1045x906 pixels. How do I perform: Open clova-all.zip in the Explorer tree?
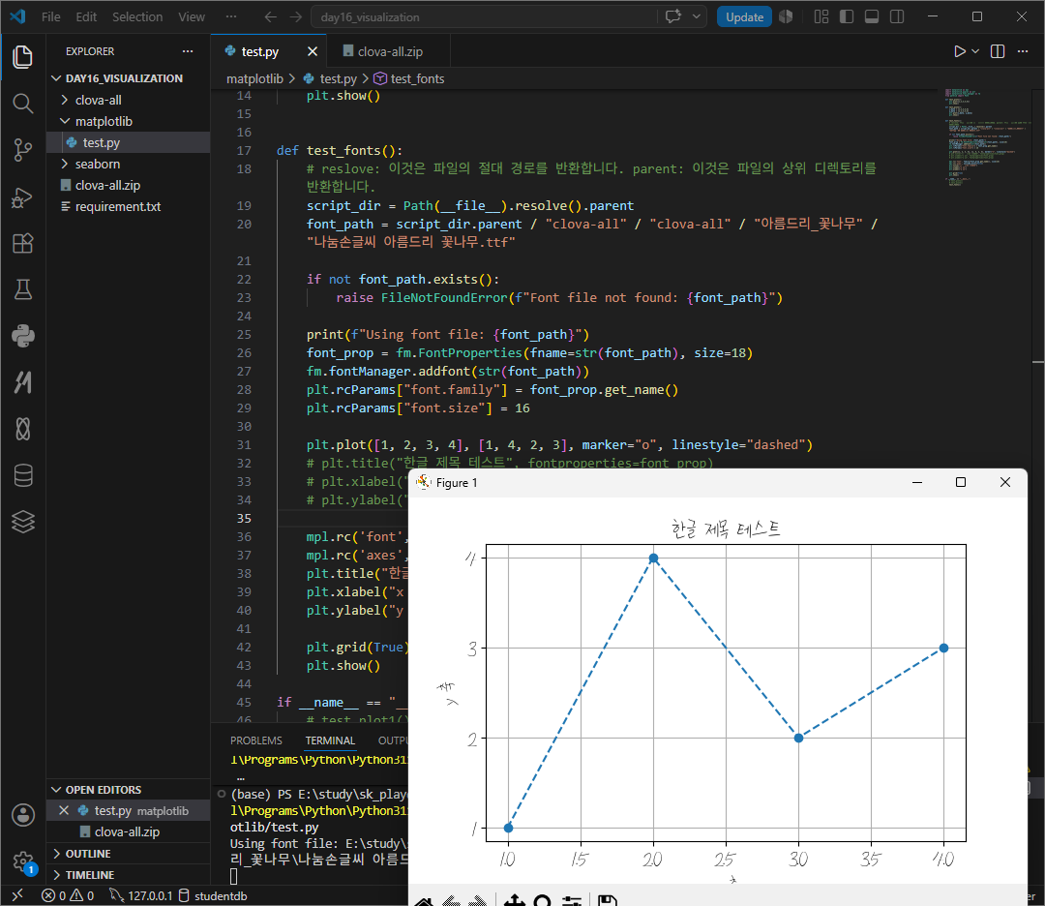click(128, 185)
